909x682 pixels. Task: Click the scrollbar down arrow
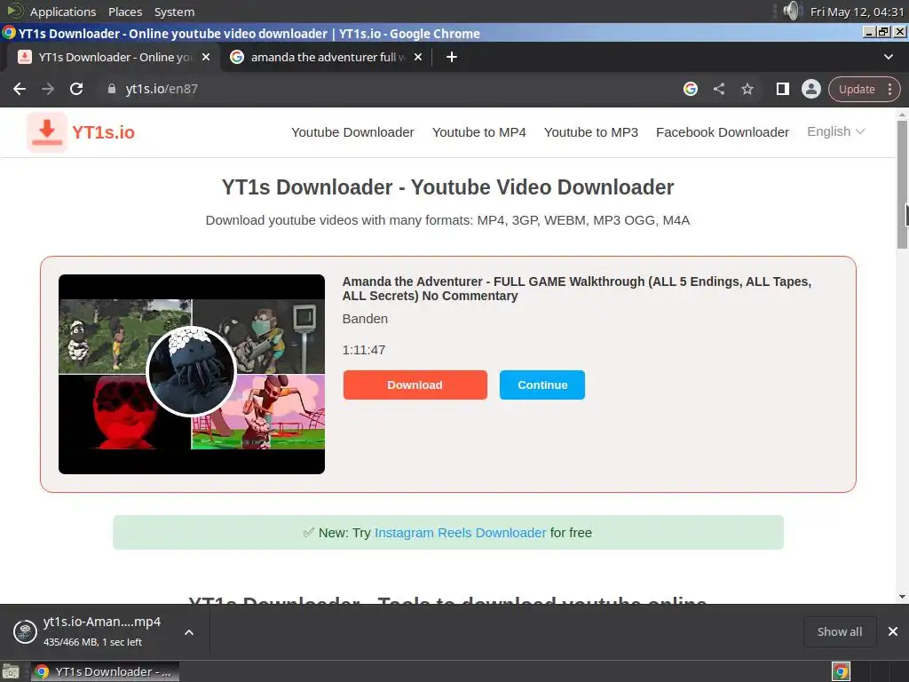tap(902, 597)
